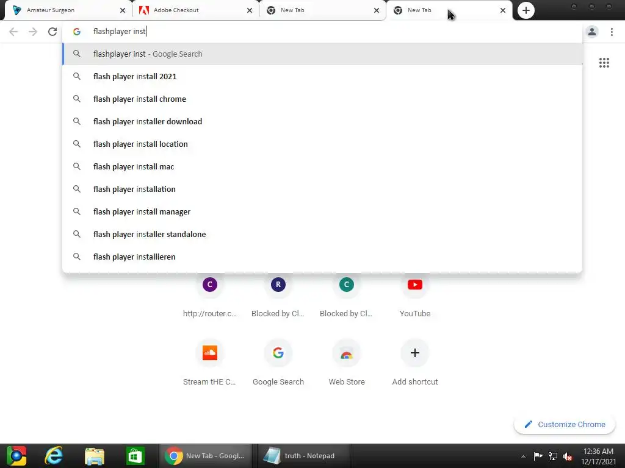Choose suggestion 'flash player install chrome'
Screen dimensions: 625x468
pyautogui.click(x=322, y=99)
